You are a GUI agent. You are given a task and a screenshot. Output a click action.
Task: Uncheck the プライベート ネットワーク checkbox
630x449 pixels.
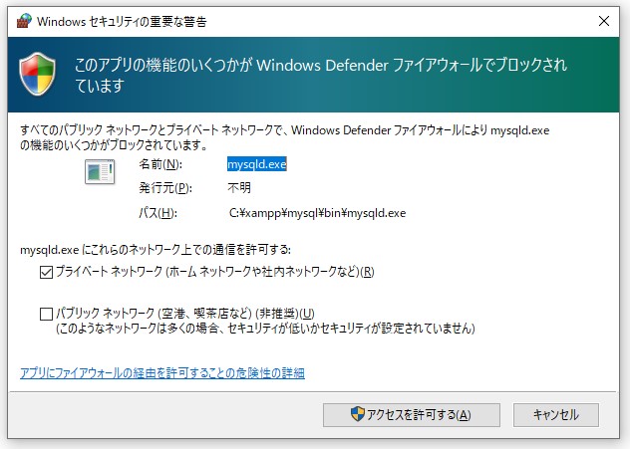pyautogui.click(x=46, y=272)
